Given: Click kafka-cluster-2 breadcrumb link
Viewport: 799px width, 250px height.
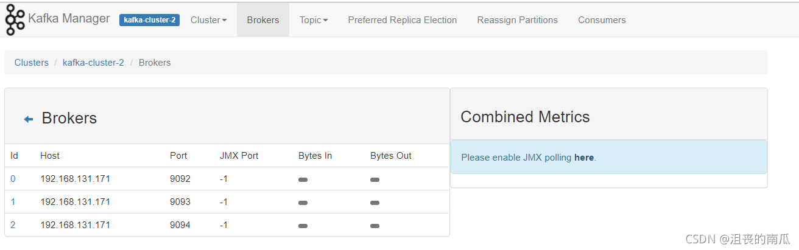Looking at the screenshot, I should (93, 63).
